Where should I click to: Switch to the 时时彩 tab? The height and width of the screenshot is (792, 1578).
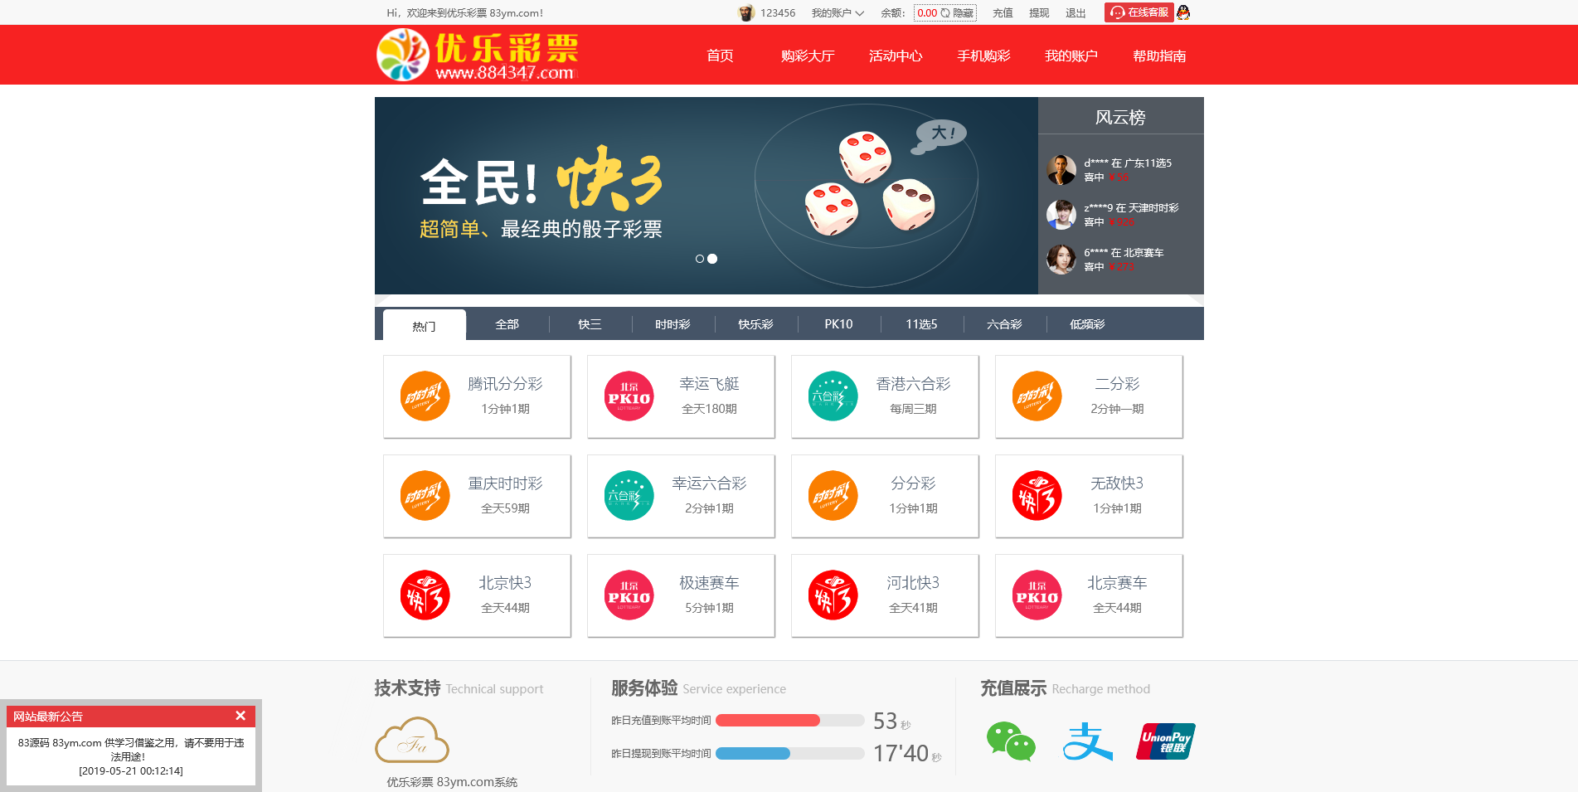pyautogui.click(x=672, y=324)
